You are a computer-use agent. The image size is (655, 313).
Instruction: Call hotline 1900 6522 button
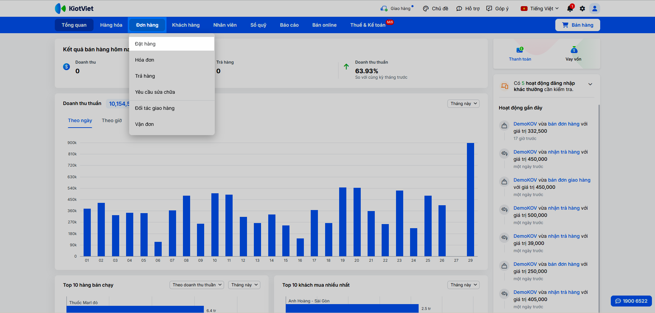pos(631,301)
